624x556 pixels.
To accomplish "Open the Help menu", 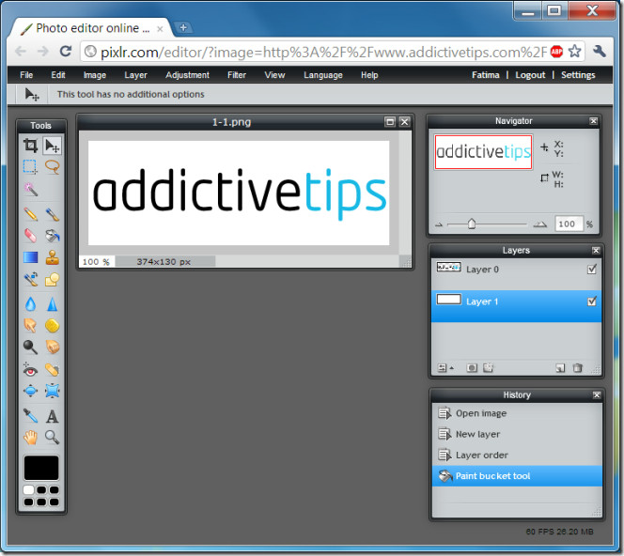I will (x=369, y=75).
